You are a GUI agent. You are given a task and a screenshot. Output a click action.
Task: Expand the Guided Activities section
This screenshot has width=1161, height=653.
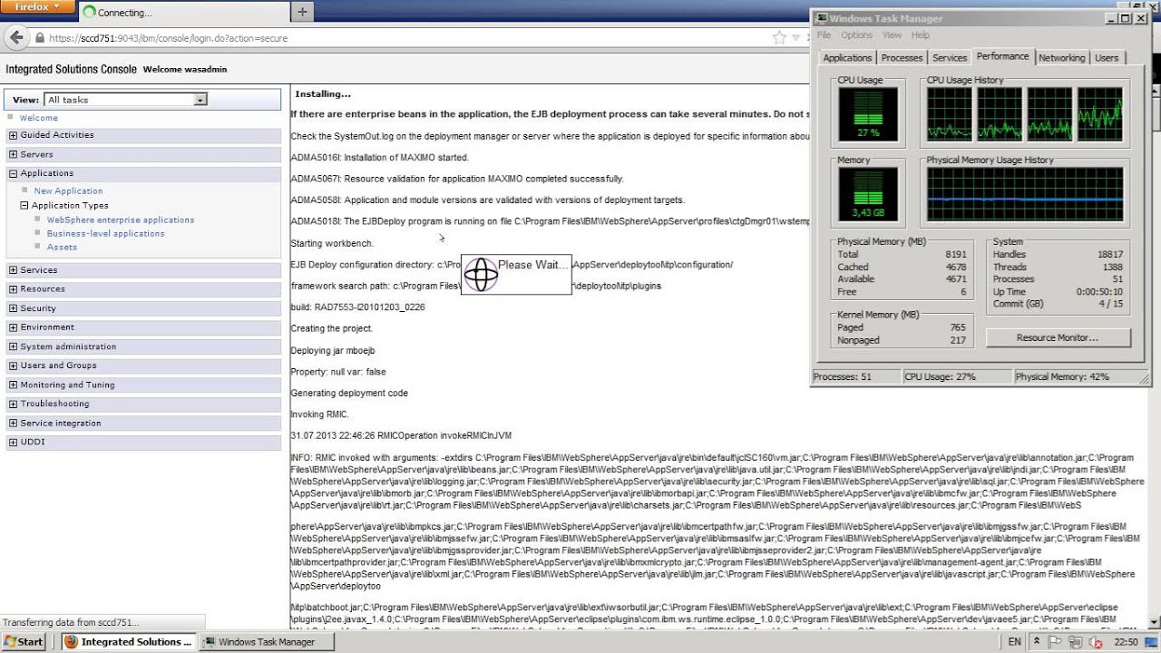click(x=14, y=135)
